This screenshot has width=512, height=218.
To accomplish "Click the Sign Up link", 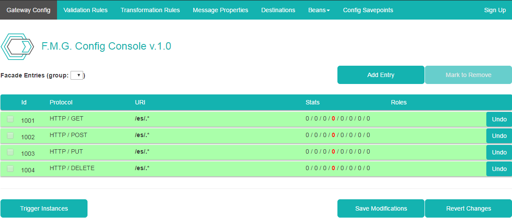I will (x=495, y=10).
